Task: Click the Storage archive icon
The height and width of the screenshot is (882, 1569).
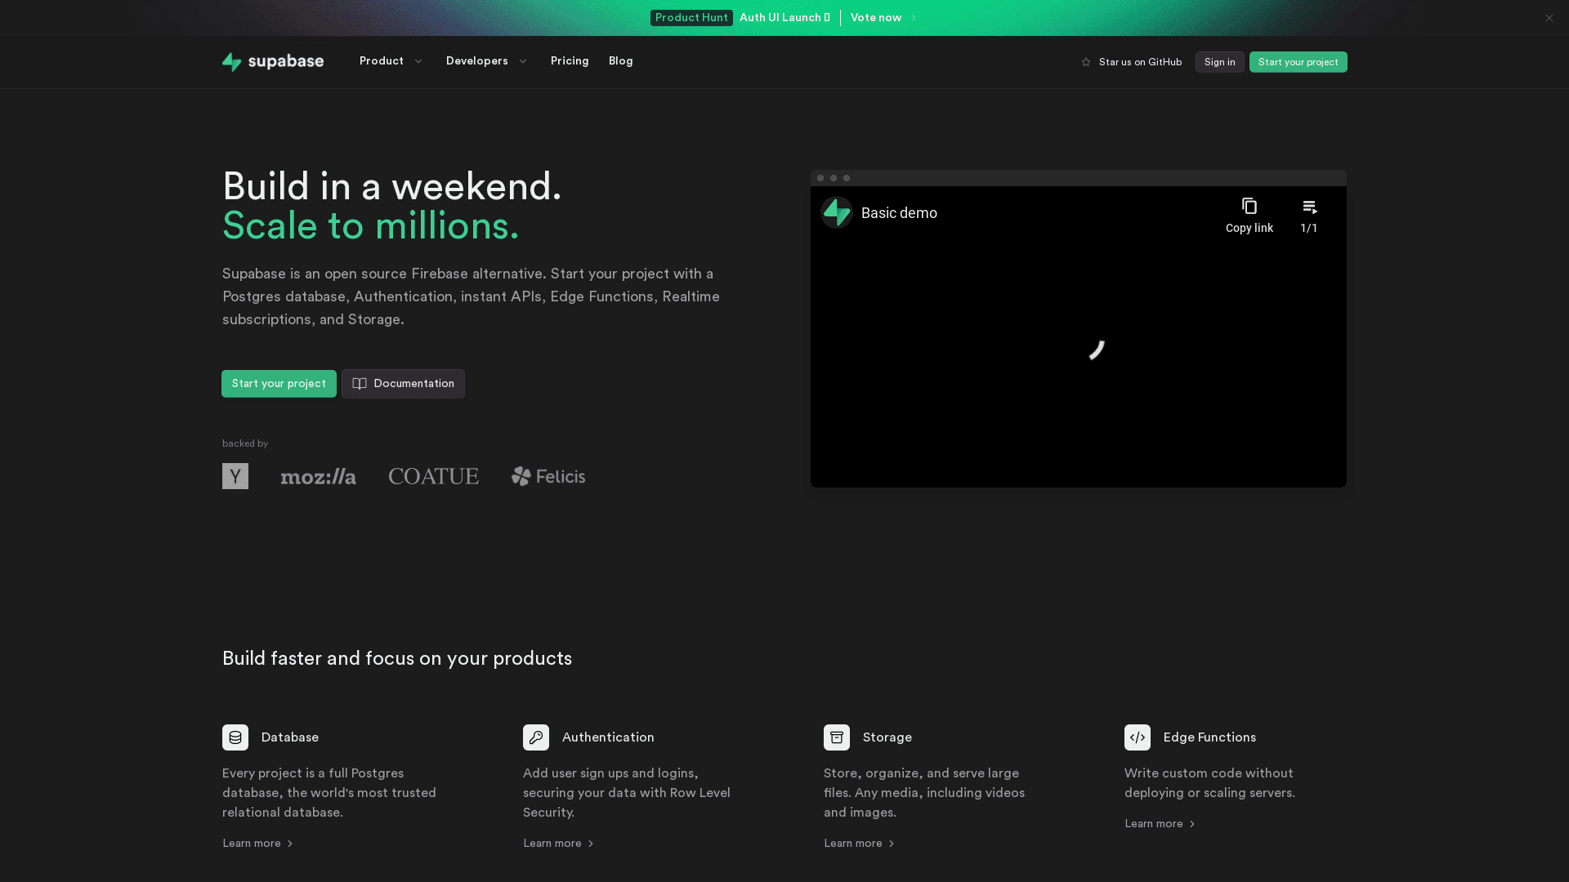Action: (x=837, y=737)
